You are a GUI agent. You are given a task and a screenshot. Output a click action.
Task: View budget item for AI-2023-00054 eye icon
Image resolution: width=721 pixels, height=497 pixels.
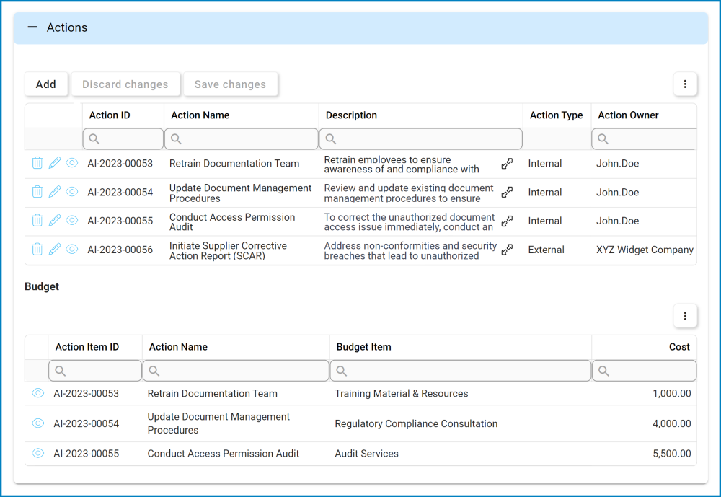(x=38, y=423)
